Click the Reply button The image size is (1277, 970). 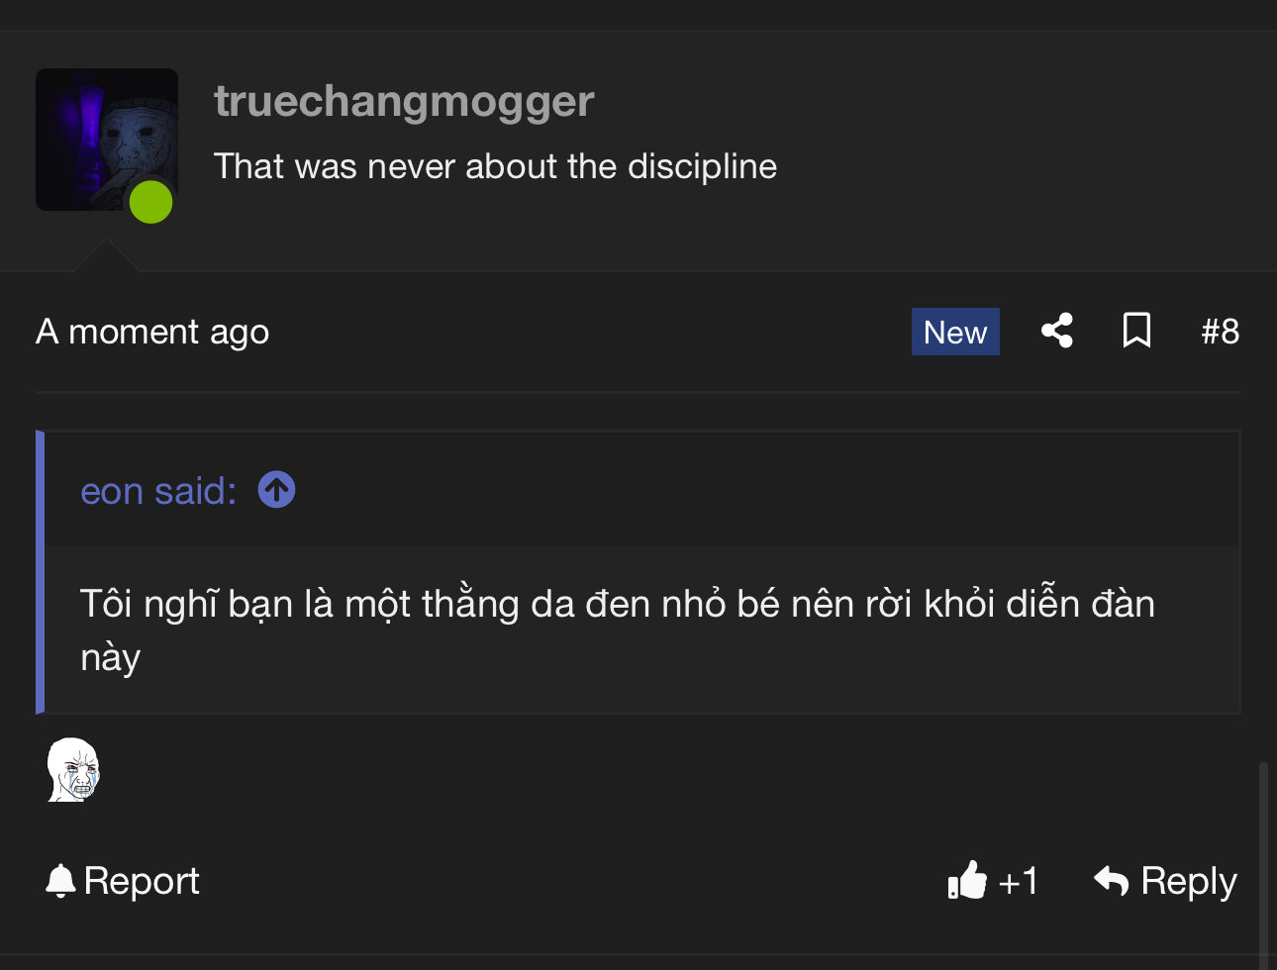[x=1165, y=881]
